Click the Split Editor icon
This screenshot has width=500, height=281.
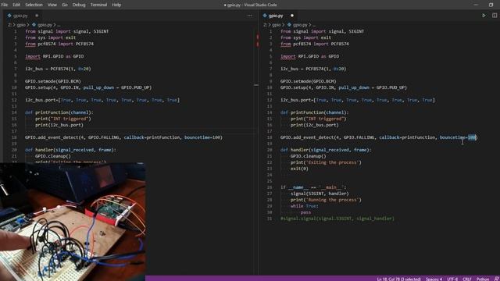coord(495,16)
